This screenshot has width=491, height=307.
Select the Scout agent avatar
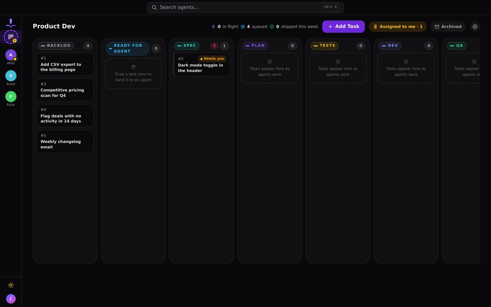point(11,76)
